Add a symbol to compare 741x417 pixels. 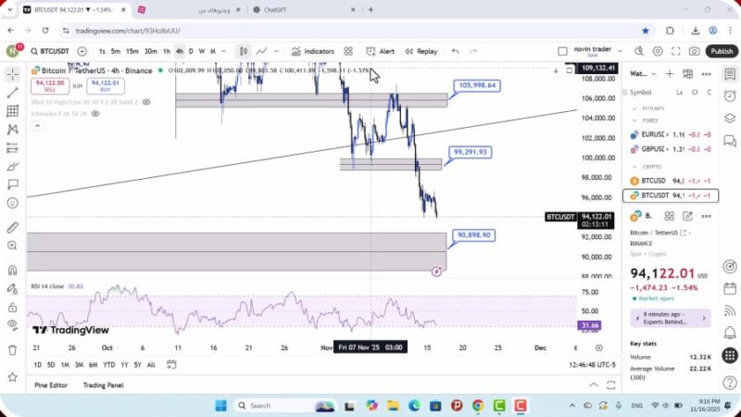(x=82, y=51)
